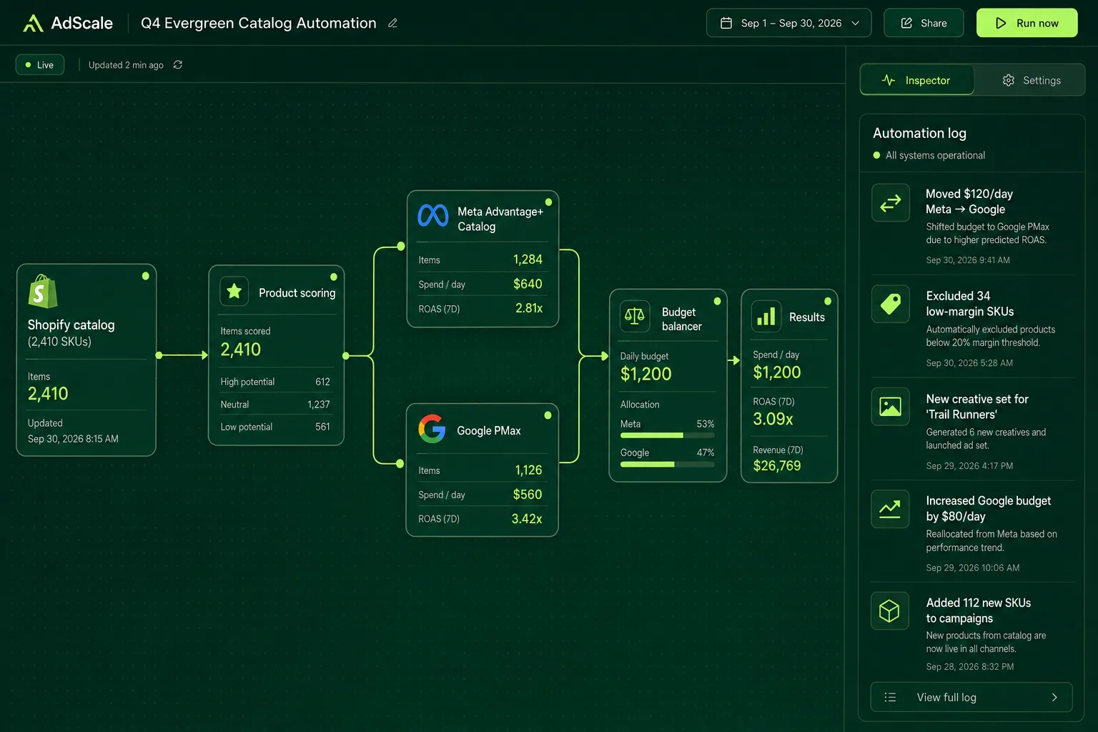
Task: Click the swap arrows icon for Moved $120/day
Action: [891, 203]
